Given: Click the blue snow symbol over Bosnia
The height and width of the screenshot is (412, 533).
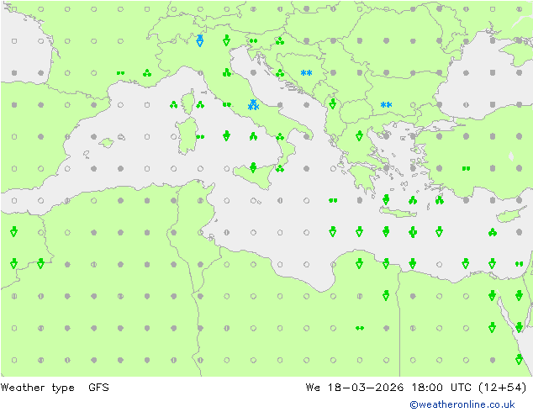Looking at the screenshot, I should tap(306, 73).
